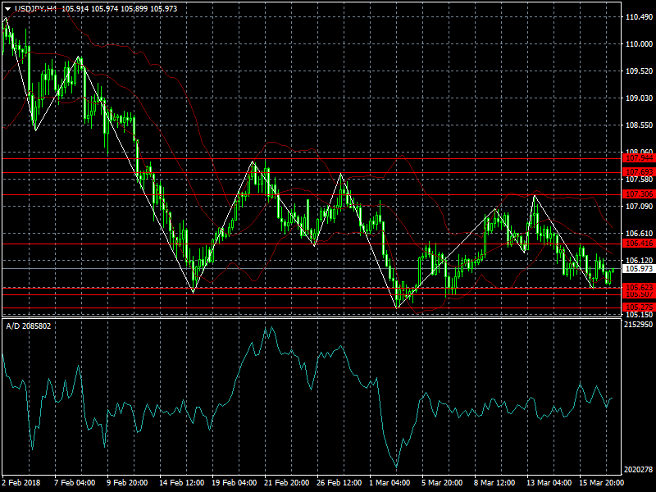The height and width of the screenshot is (492, 656).
Task: Click the 7 Feb 04:00 time label
Action: click(x=75, y=483)
